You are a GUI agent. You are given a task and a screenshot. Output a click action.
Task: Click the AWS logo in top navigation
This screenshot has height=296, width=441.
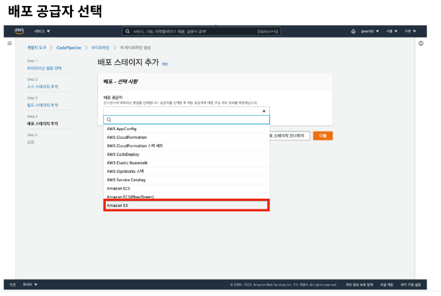pyautogui.click(x=19, y=31)
